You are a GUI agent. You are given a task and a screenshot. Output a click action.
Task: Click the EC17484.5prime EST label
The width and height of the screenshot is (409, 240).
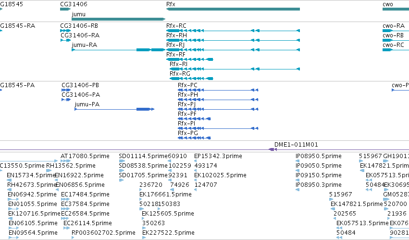pyautogui.click(x=85, y=194)
